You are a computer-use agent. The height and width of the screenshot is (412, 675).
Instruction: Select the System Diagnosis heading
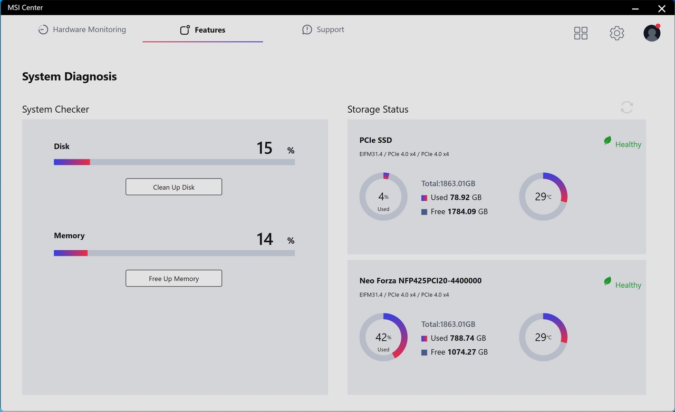point(70,76)
